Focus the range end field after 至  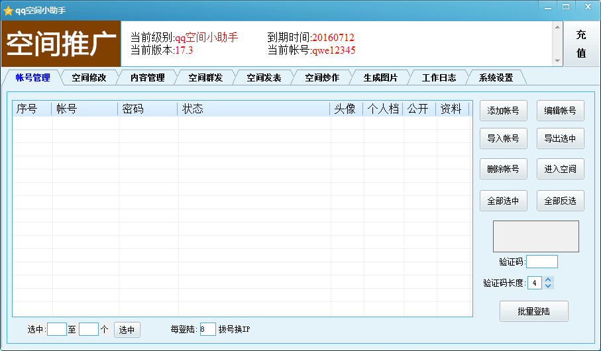click(x=89, y=329)
